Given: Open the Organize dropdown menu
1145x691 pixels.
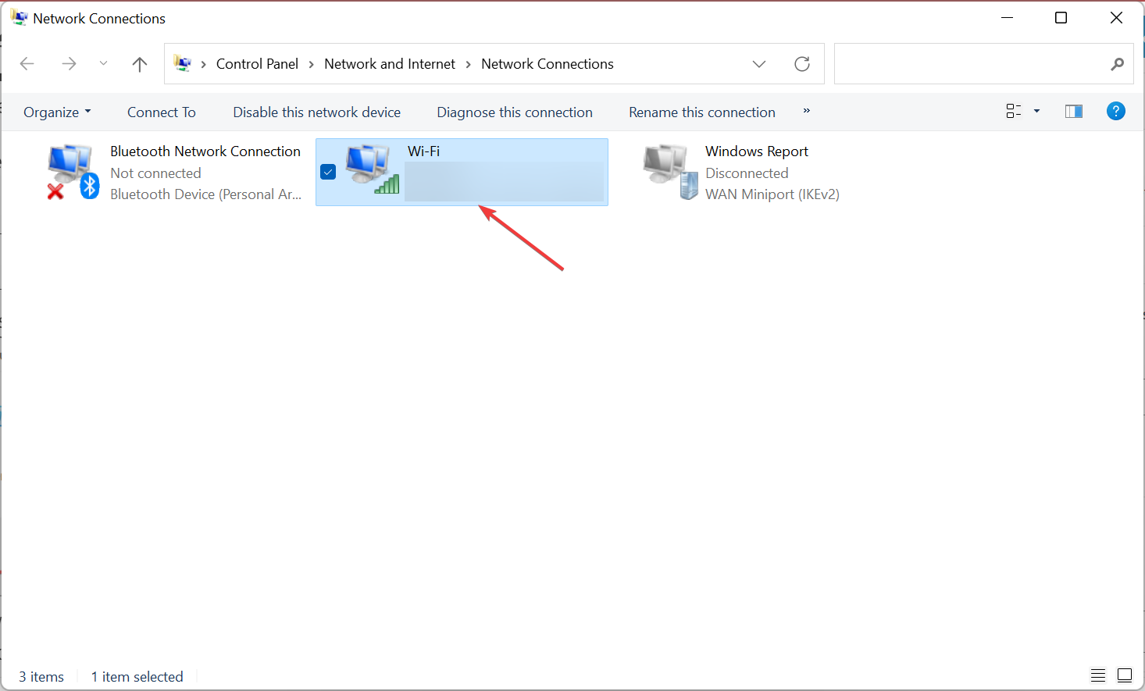Looking at the screenshot, I should 57,112.
